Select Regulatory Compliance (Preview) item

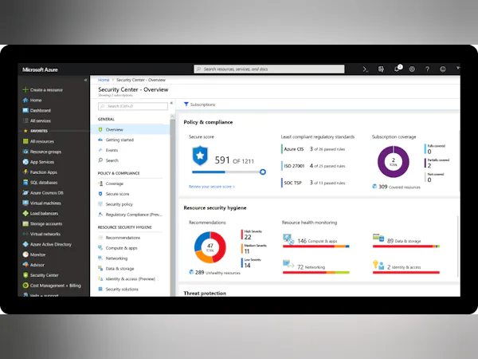[x=130, y=215]
